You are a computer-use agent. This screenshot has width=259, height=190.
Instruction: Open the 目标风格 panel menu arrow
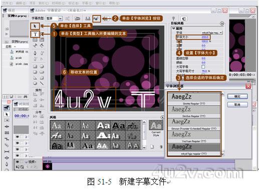pyautogui.click(x=222, y=24)
